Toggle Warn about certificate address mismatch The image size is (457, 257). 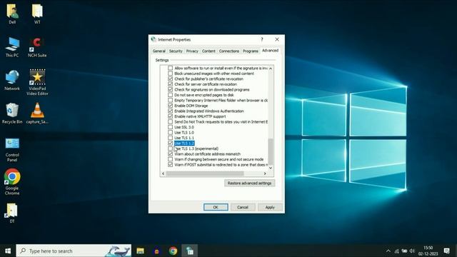[170, 154]
